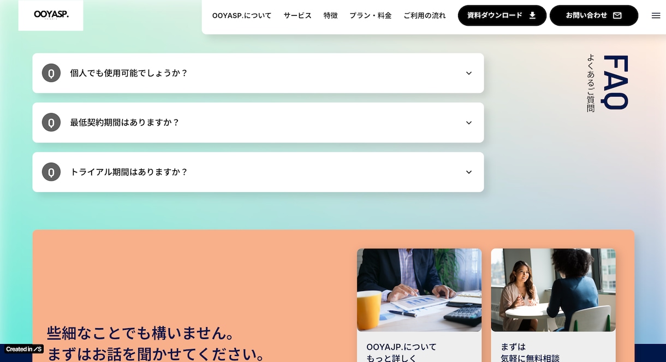666x362 pixels.
Task: Click the two women meeting photo
Action: click(x=553, y=290)
